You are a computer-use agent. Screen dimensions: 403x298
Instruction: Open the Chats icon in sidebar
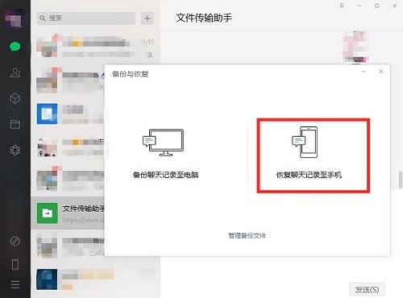pos(15,47)
